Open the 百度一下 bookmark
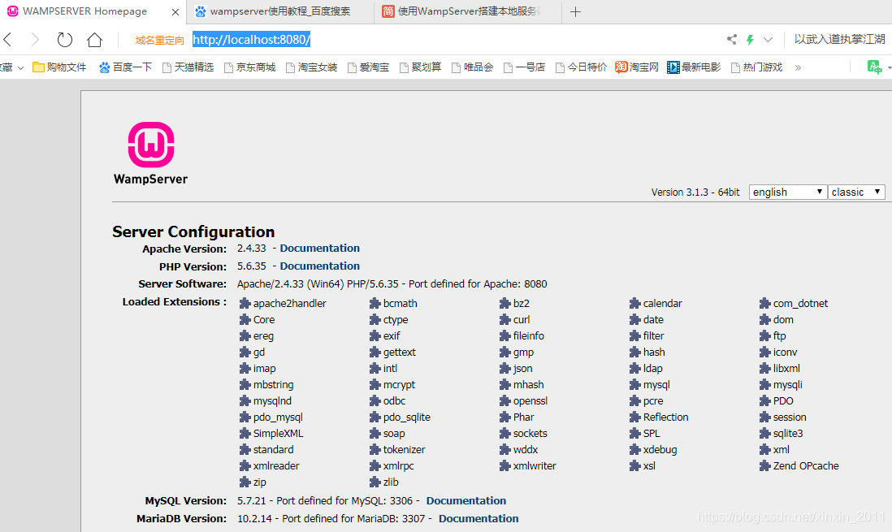The height and width of the screenshot is (532, 892). [x=125, y=67]
